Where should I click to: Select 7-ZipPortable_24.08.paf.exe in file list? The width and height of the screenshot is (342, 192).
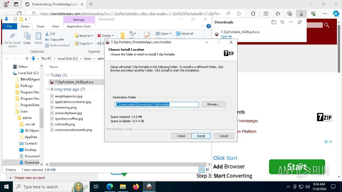pyautogui.click(x=74, y=82)
